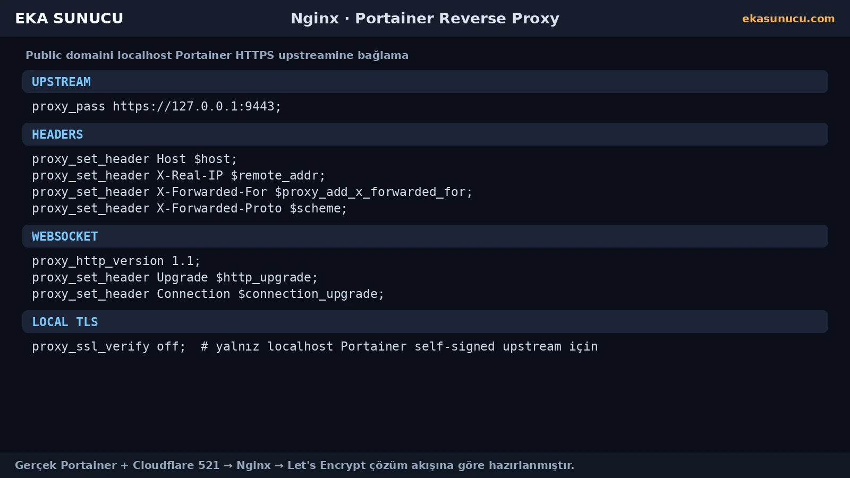Click the proxy_pass https://127.0.0.1:9443 line
Image resolution: width=850 pixels, height=478 pixels.
click(x=157, y=106)
